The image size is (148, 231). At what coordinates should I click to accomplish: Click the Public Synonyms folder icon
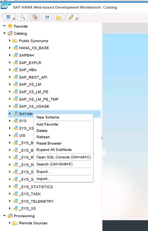click(x=15, y=41)
